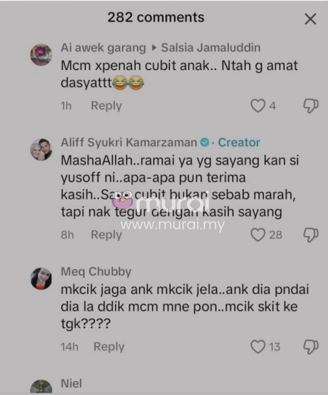Screen dimensions: 328x395
Task: Open Aliff Syukri Kamarzaman's avatar
Action: 41,149
